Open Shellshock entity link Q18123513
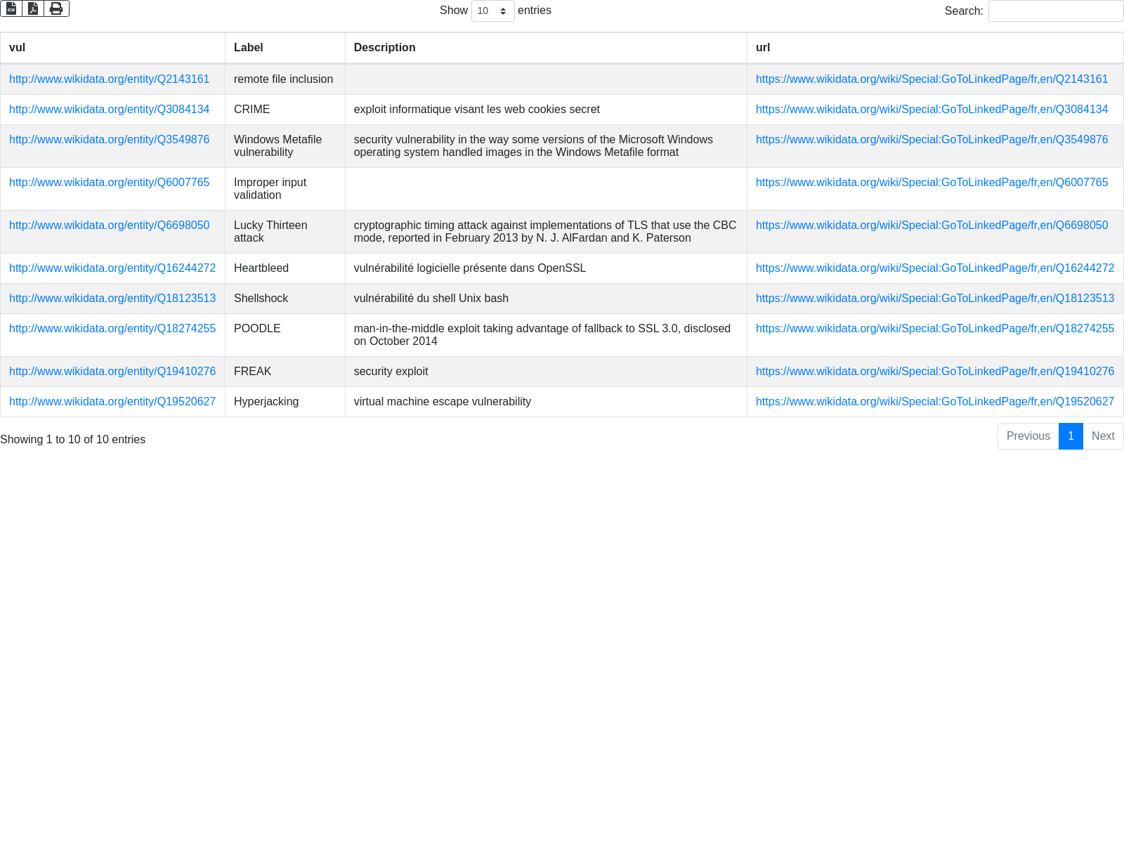This screenshot has width=1124, height=843. (x=112, y=299)
